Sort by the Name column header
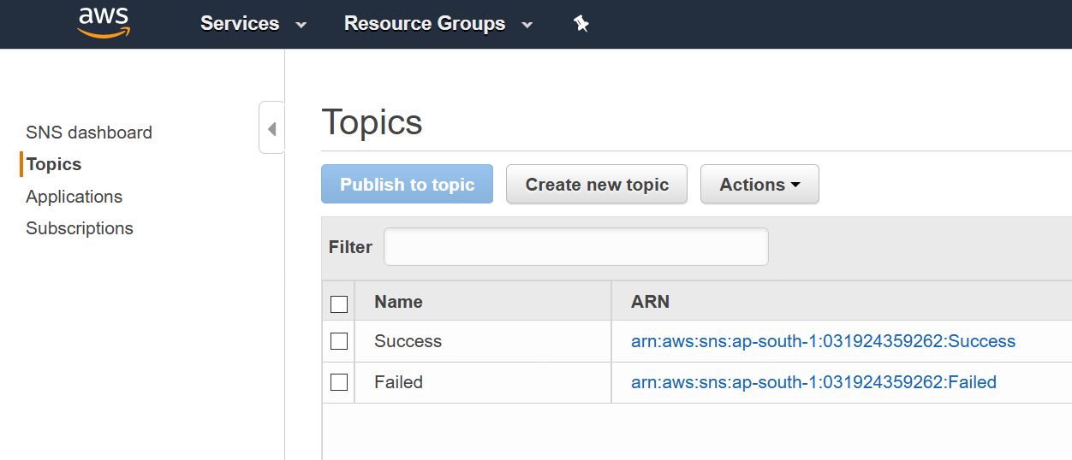Viewport: 1072px width, 460px height. click(x=398, y=302)
